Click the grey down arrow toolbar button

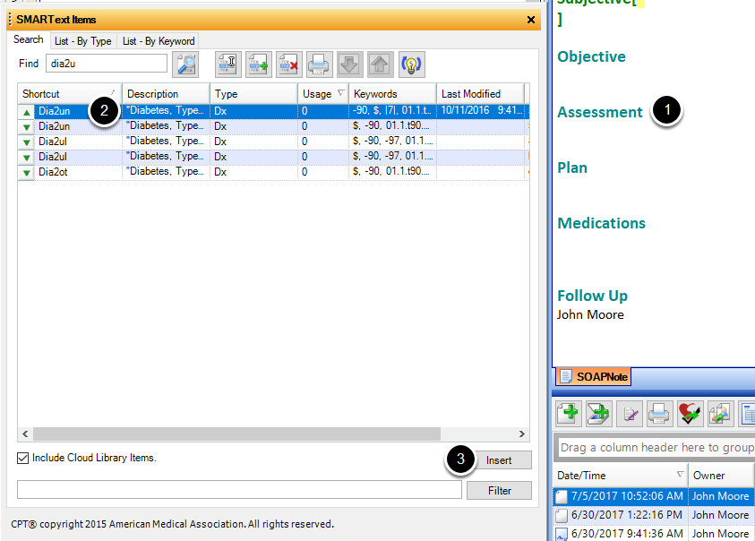tap(350, 64)
